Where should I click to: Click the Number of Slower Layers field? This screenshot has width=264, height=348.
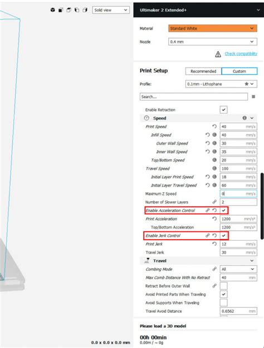(238, 202)
